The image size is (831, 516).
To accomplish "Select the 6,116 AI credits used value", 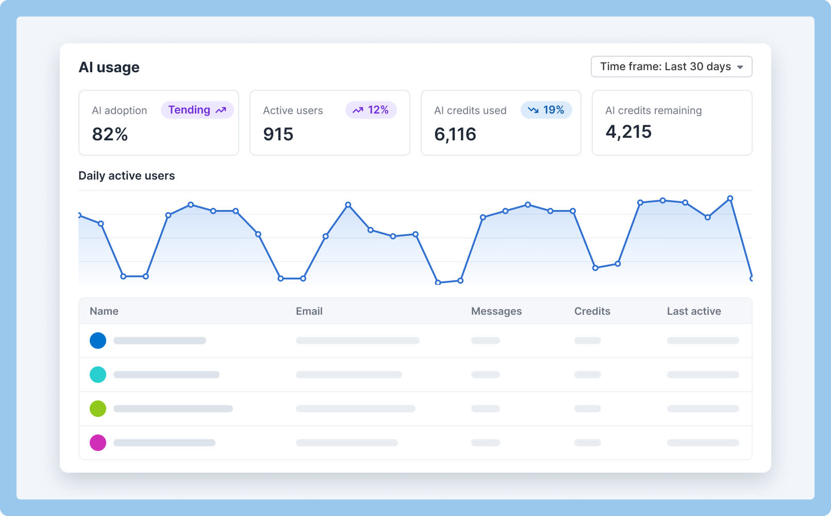I will pyautogui.click(x=455, y=134).
